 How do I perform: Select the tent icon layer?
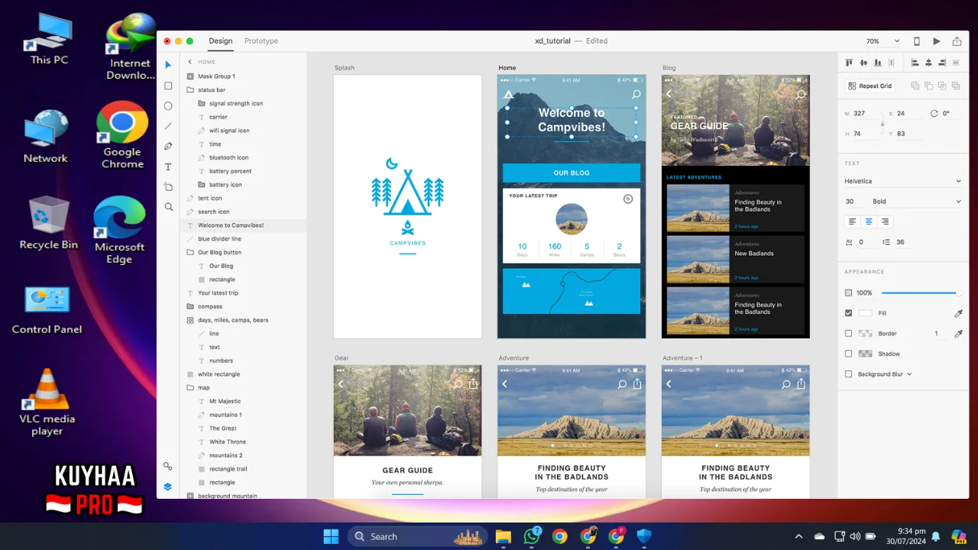[x=243, y=198]
